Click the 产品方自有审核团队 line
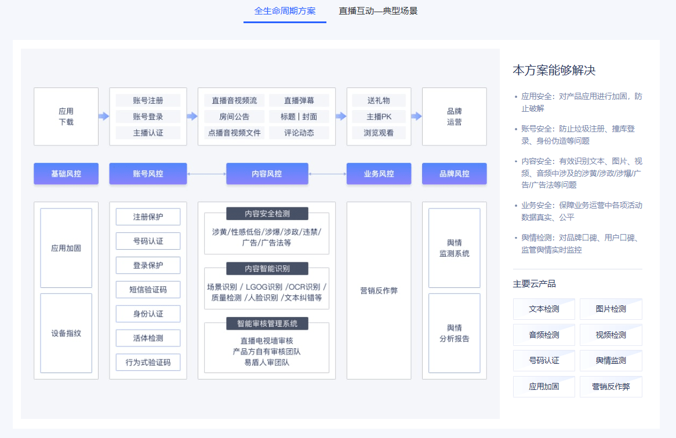Image resolution: width=676 pixels, height=438 pixels. click(x=267, y=352)
